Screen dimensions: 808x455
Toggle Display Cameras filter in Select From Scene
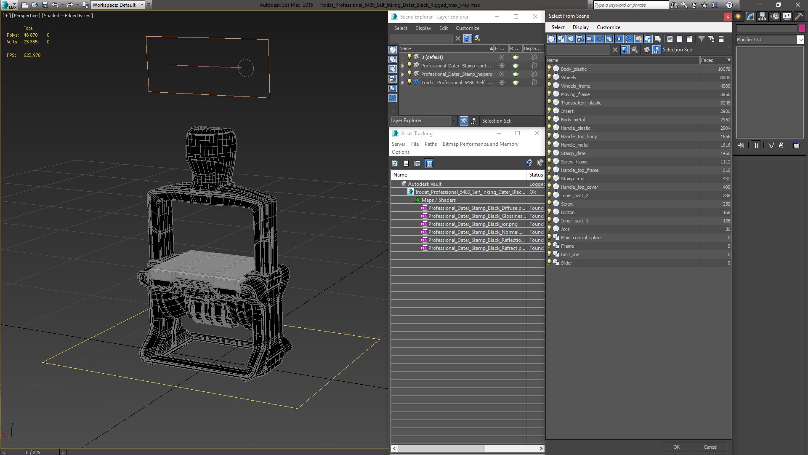pos(580,39)
